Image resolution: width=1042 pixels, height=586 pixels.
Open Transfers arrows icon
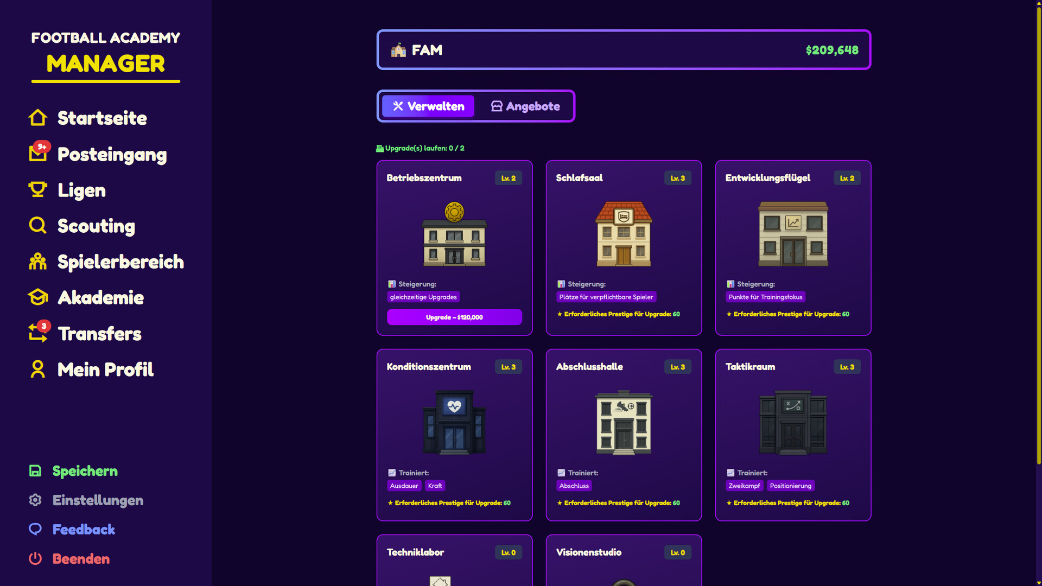(x=39, y=332)
